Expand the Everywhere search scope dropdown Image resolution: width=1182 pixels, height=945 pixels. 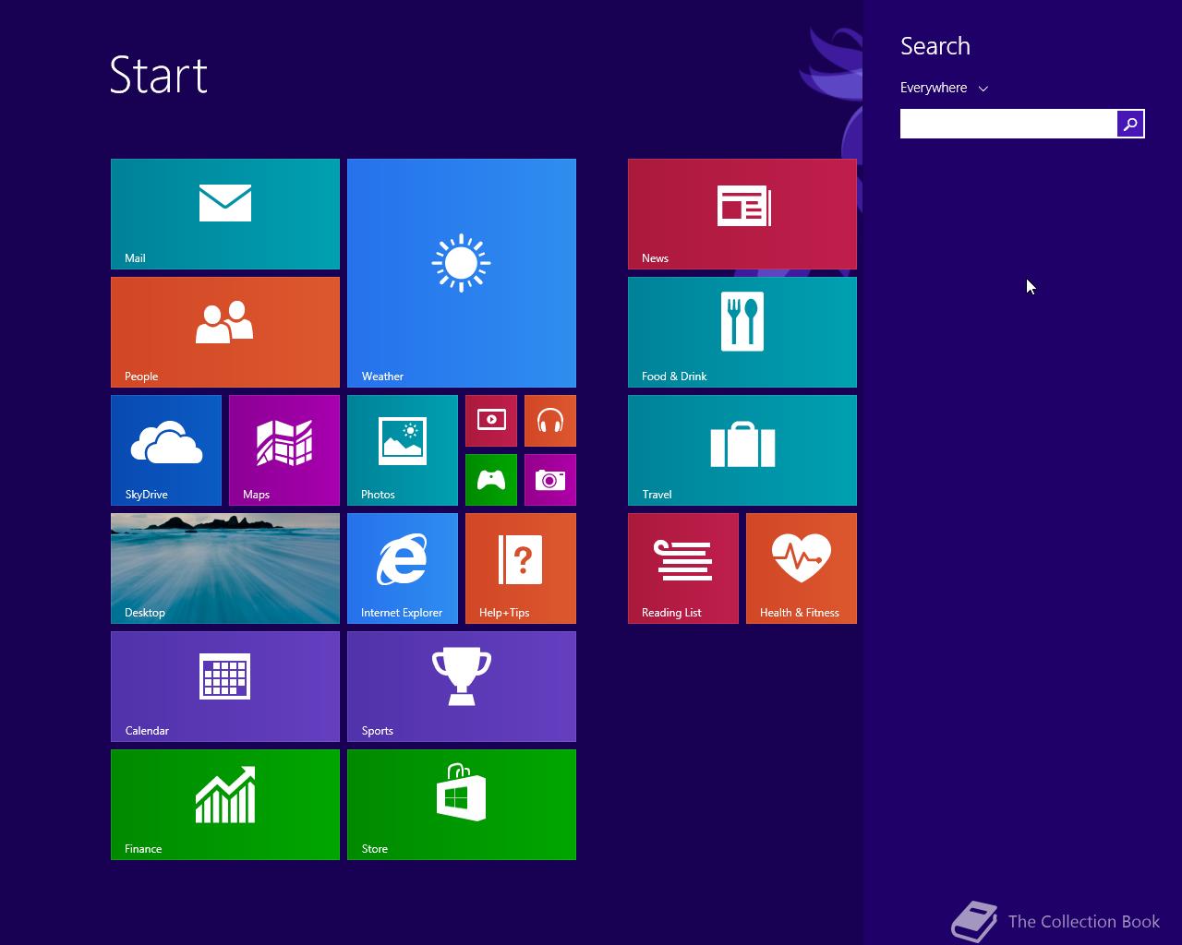[x=945, y=88]
